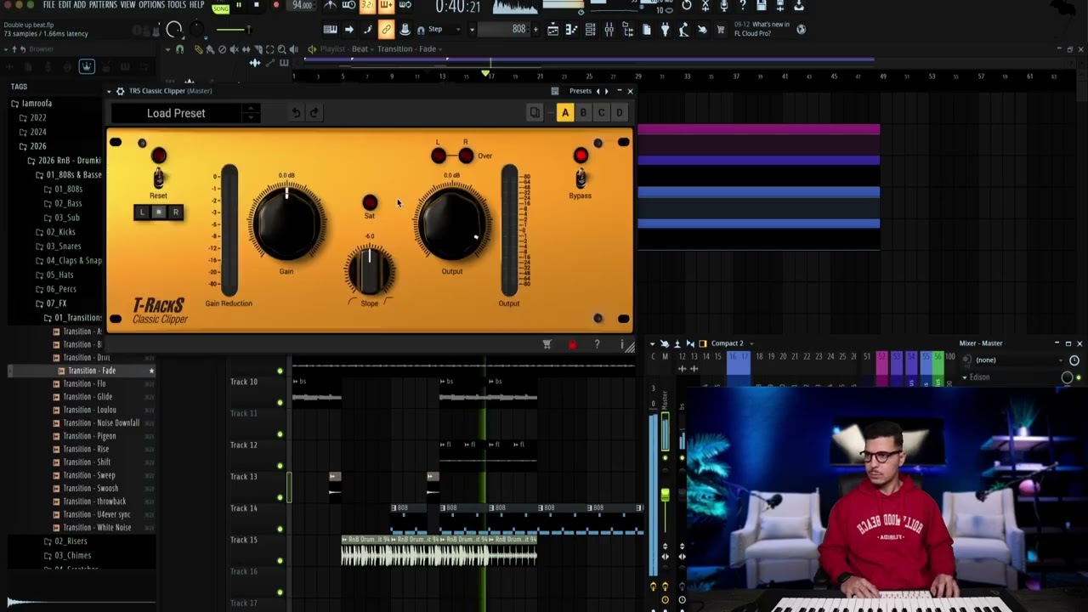Click the red lock icon in plugin footer
1088x612 pixels.
[572, 344]
